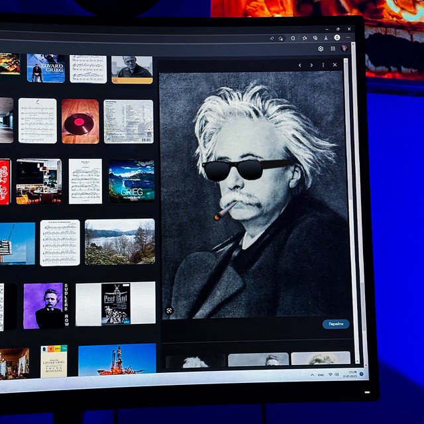Open the browser profile icon in toolbar
Screen dimensions: 424x424
coord(336,38)
